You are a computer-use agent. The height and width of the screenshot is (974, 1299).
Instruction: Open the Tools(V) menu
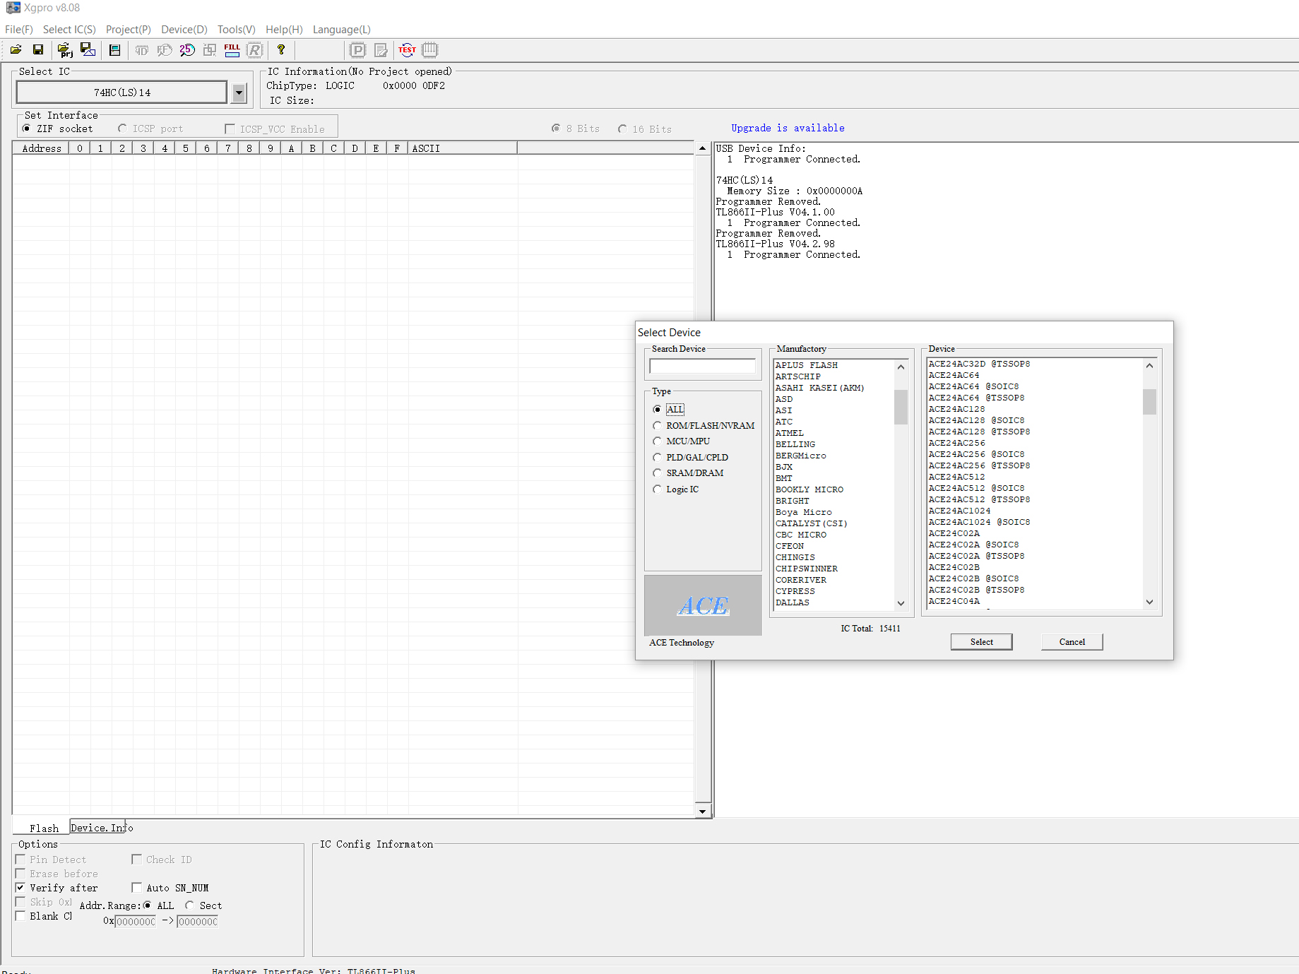point(237,30)
